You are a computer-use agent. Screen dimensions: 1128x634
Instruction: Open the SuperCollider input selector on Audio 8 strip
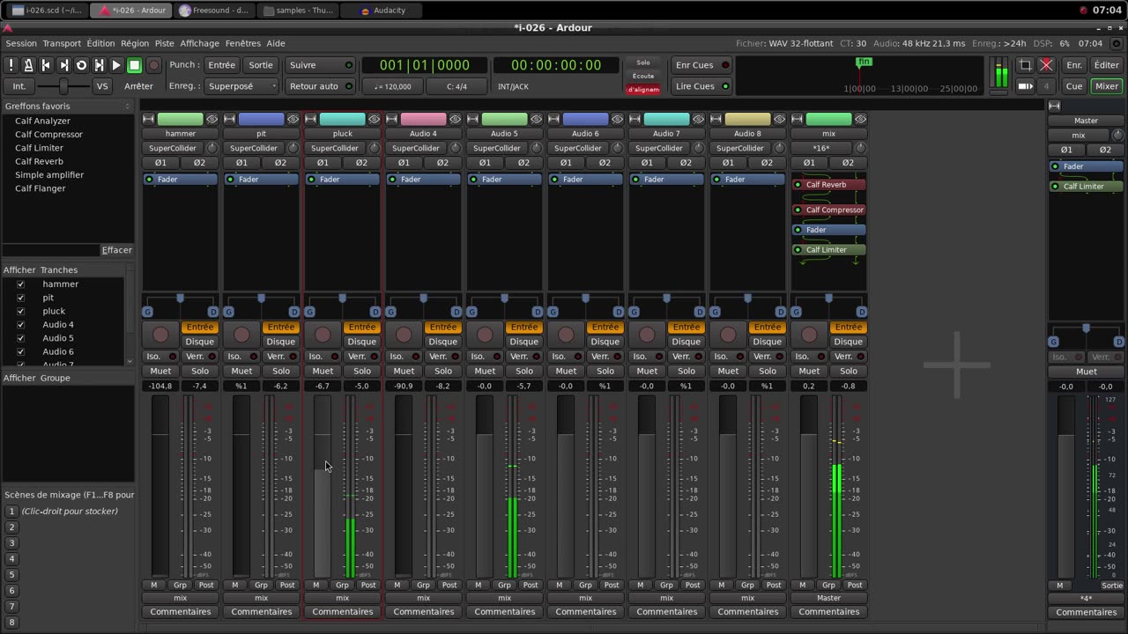[x=740, y=148]
